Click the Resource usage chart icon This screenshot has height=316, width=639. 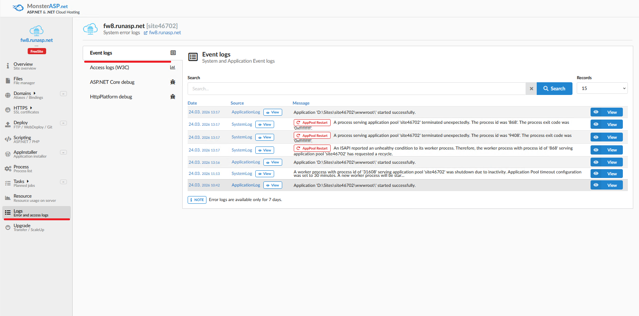8,198
